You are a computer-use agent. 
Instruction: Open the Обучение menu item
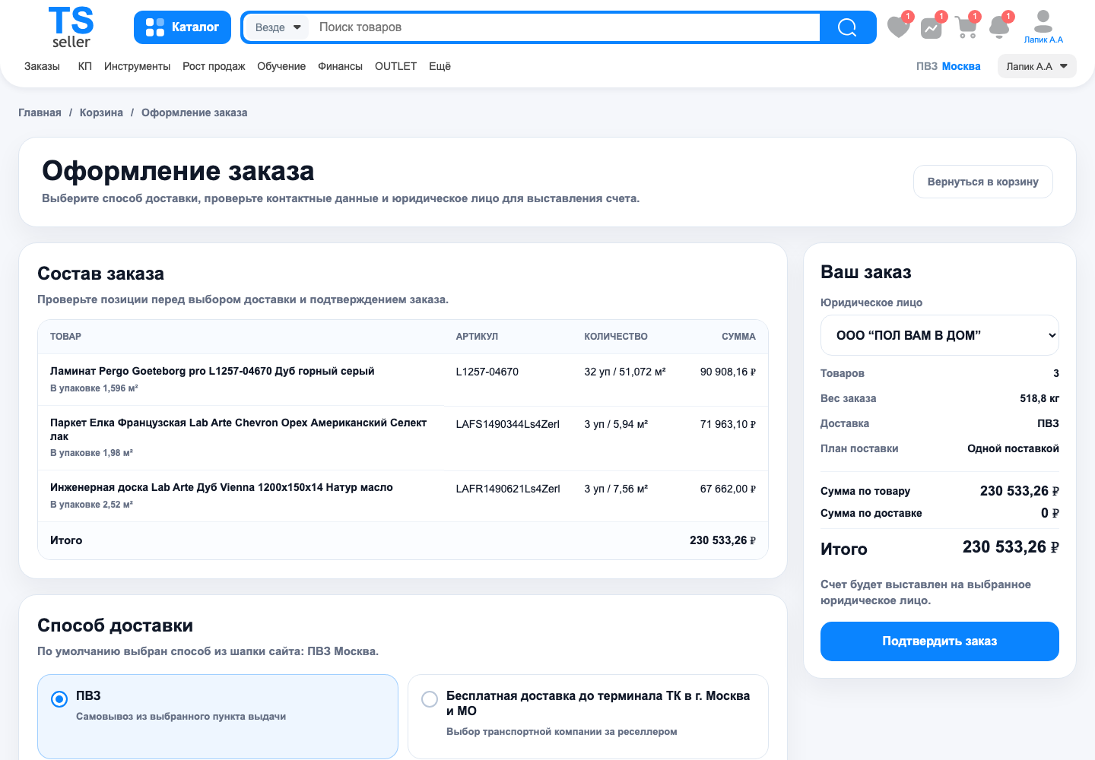pos(281,66)
